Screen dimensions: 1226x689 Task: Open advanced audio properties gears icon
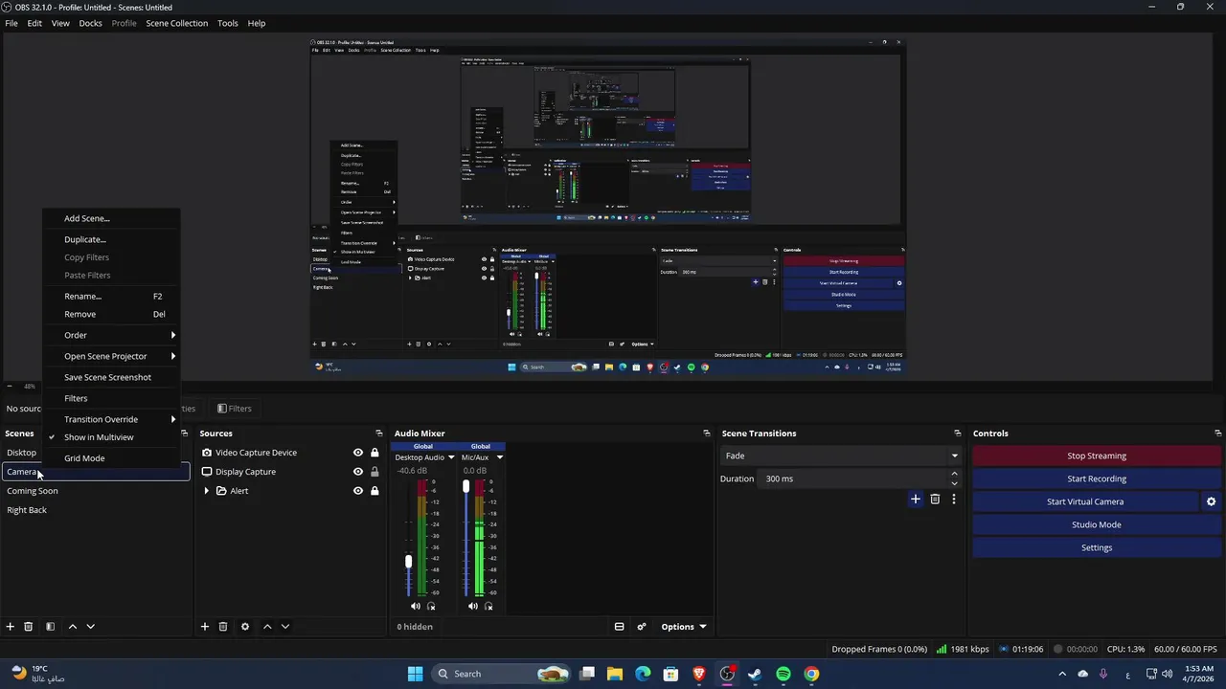click(642, 627)
